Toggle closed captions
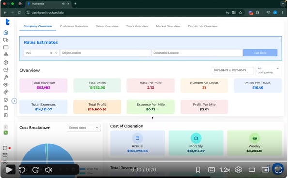The width and height of the screenshot is (288, 178). [212, 170]
